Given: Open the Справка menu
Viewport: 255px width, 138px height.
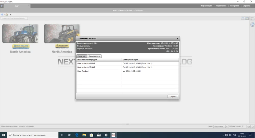Looking at the screenshot, I should (246, 6).
